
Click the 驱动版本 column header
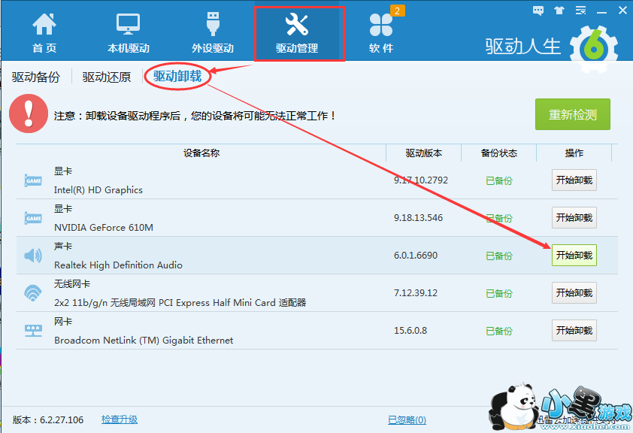tap(423, 153)
